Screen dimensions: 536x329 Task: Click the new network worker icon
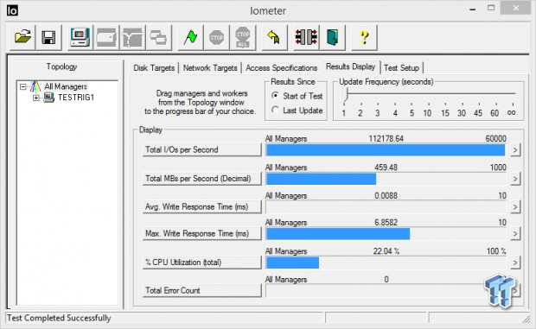[132, 37]
